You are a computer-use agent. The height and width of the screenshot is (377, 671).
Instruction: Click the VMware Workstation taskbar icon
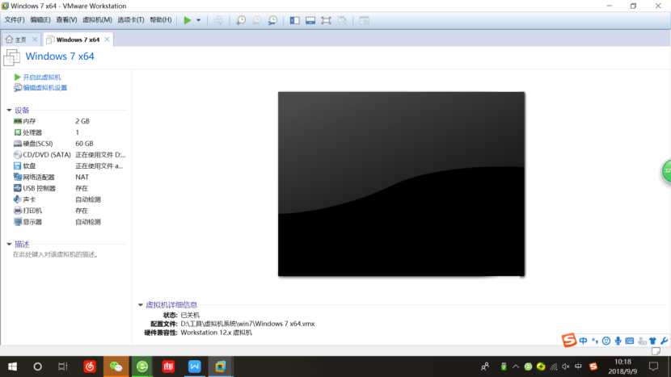tap(221, 367)
